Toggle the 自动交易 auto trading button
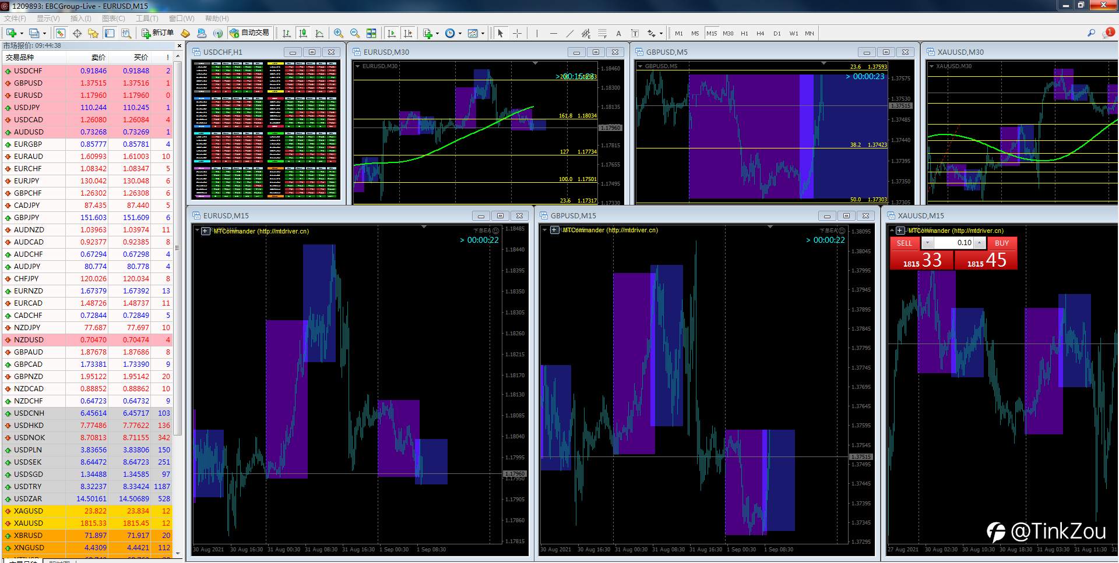This screenshot has height=563, width=1119. pos(249,33)
